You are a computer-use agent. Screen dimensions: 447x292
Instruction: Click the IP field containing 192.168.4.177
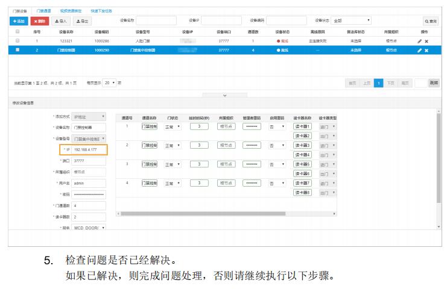[89, 150]
